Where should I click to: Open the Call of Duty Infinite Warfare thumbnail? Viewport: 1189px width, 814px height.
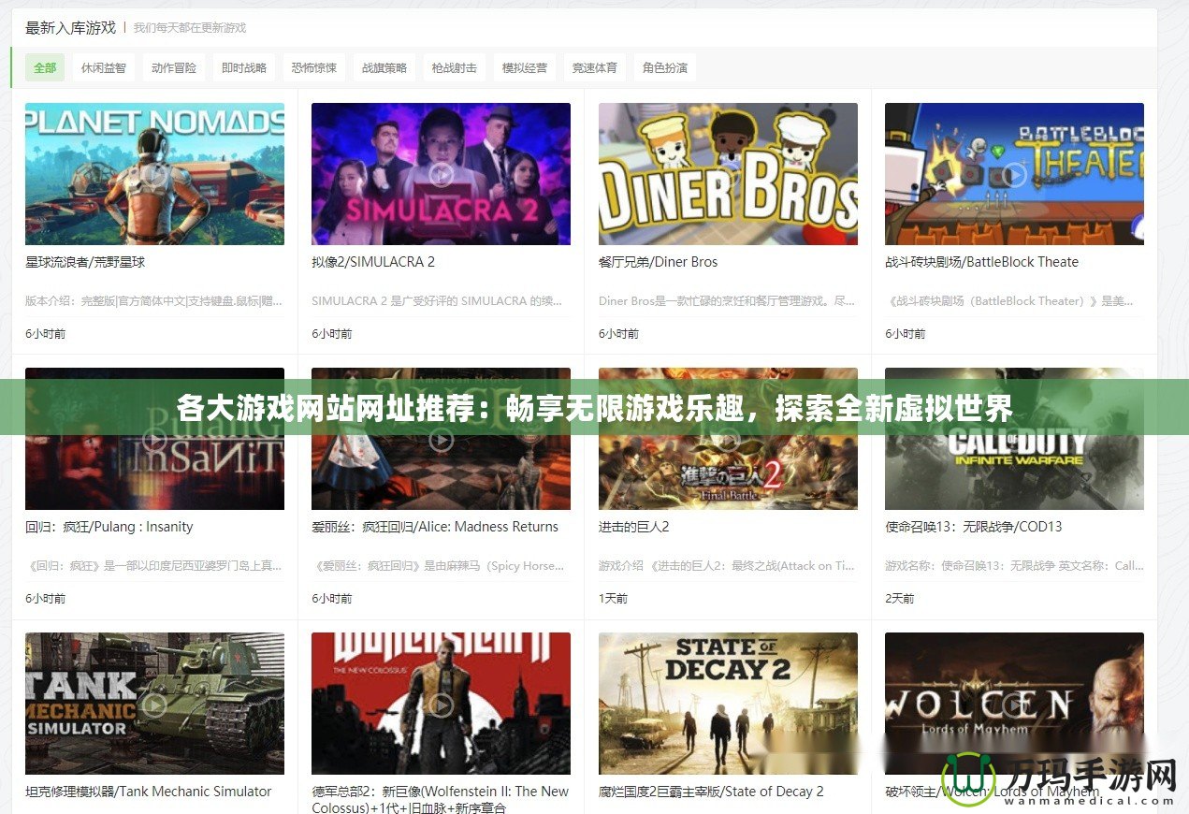coord(1014,439)
